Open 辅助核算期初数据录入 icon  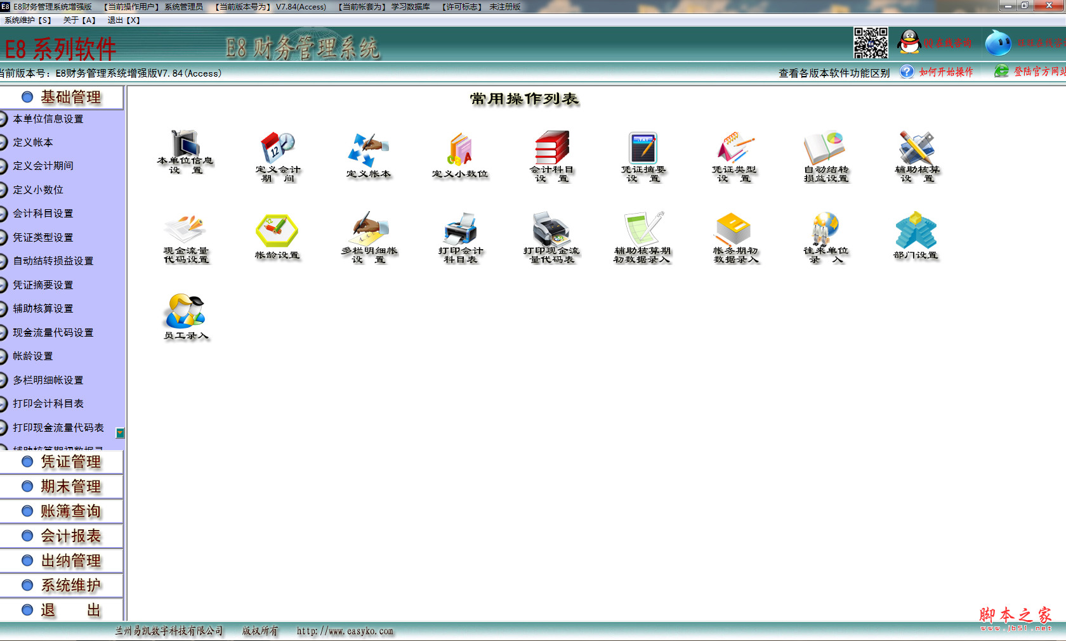643,238
